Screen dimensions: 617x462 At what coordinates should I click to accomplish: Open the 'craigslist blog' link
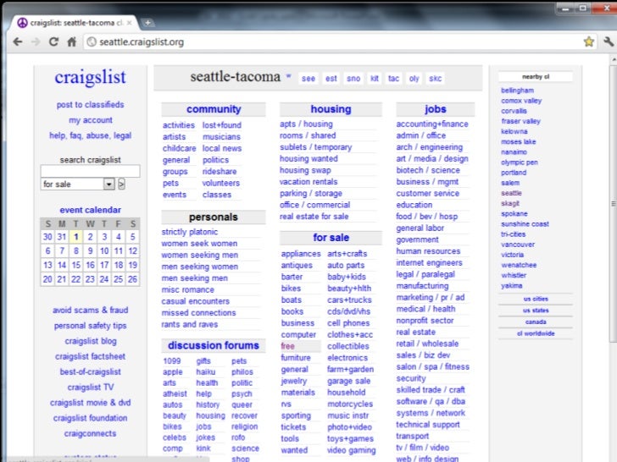click(91, 341)
